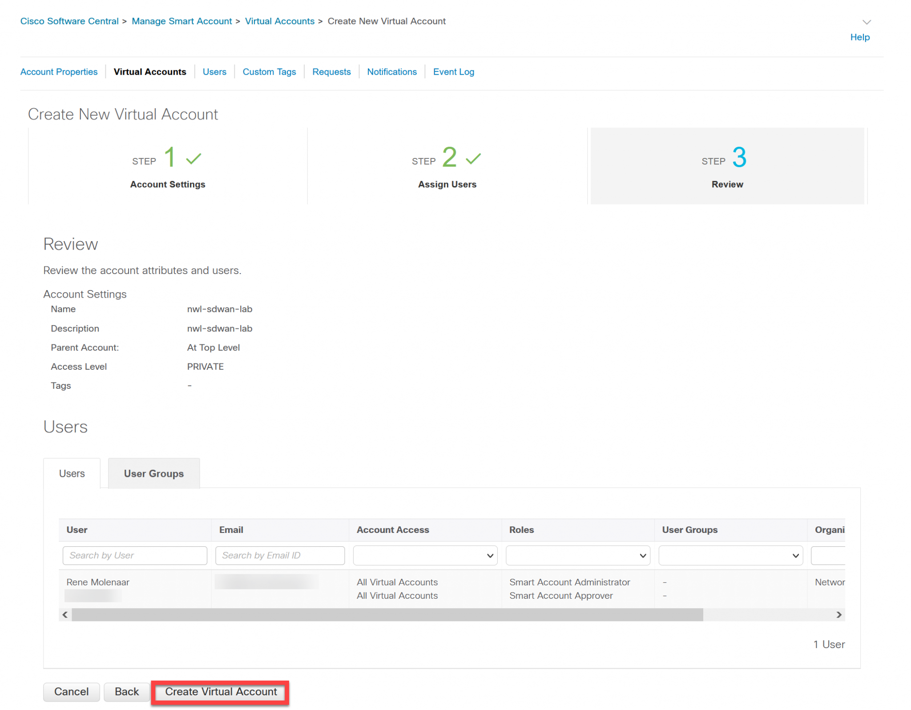The height and width of the screenshot is (710, 911).
Task: Switch to the Users tab in the Users section
Action: (72, 473)
